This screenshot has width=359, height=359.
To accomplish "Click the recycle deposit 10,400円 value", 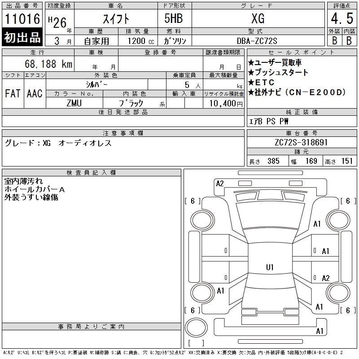I will point(226,104).
